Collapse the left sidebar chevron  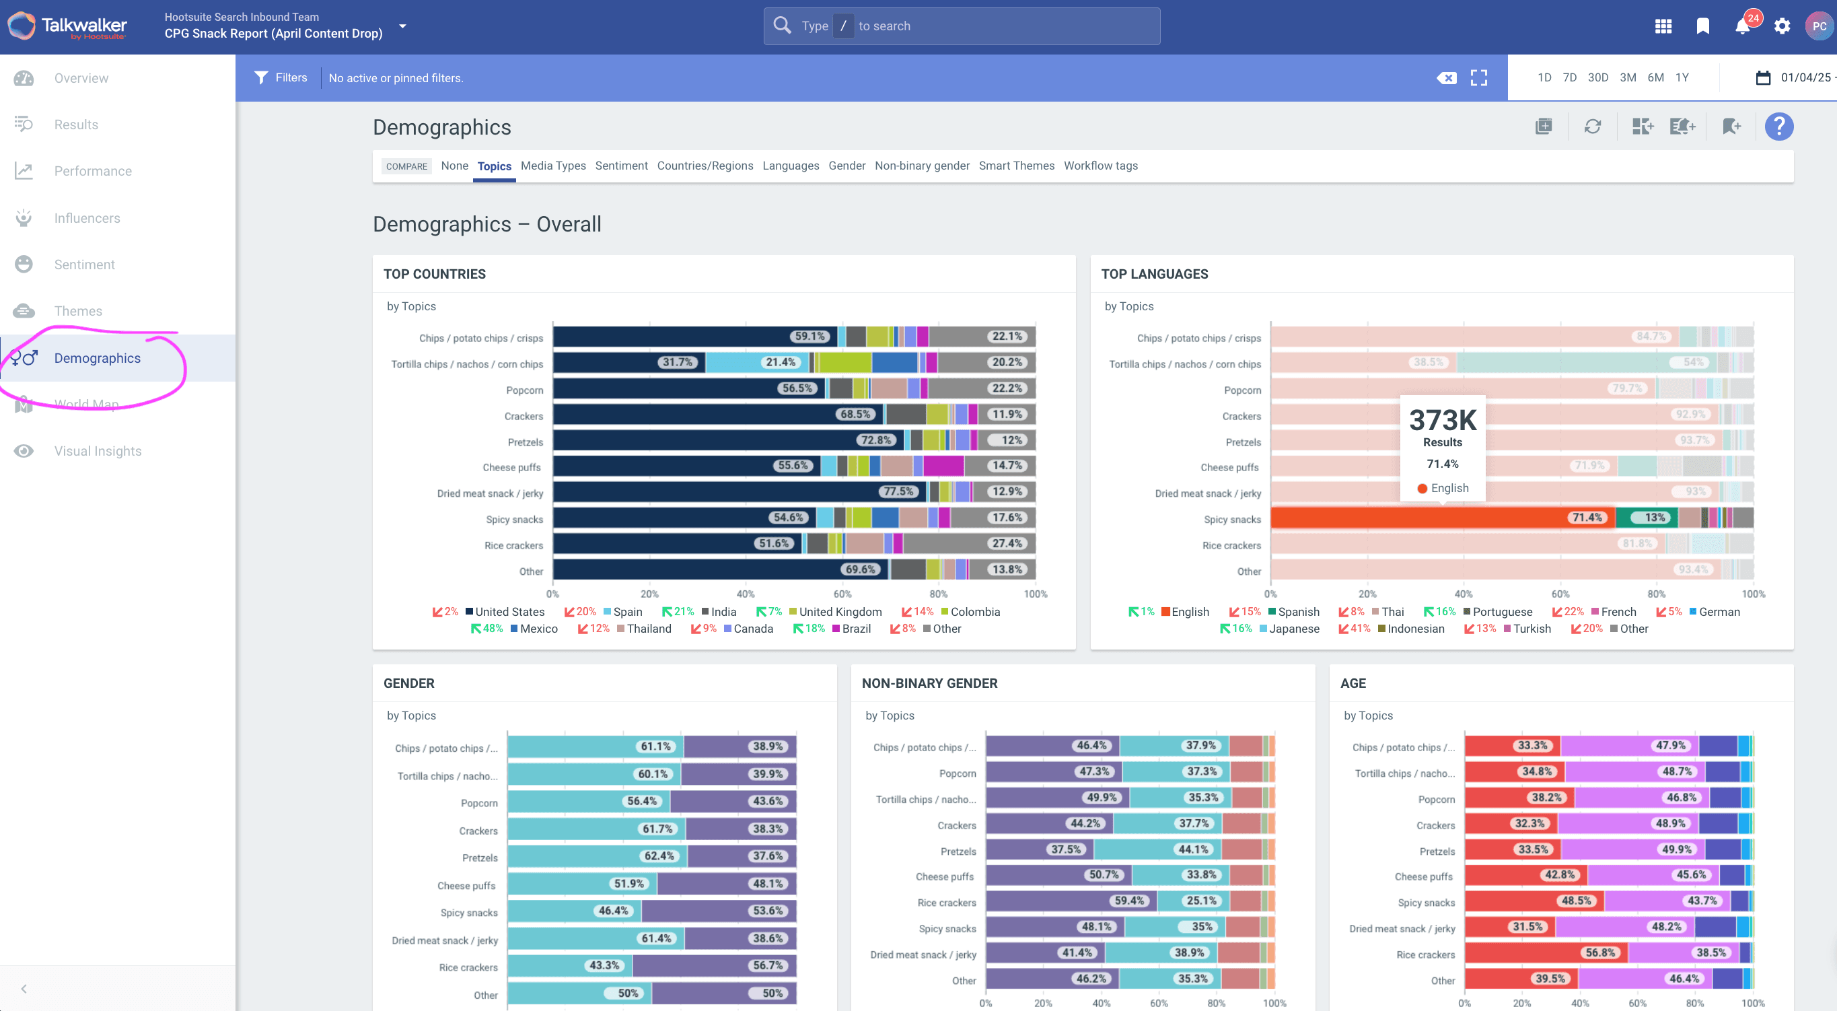[x=24, y=988]
